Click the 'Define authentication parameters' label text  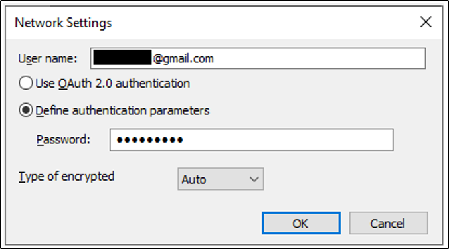tap(122, 110)
